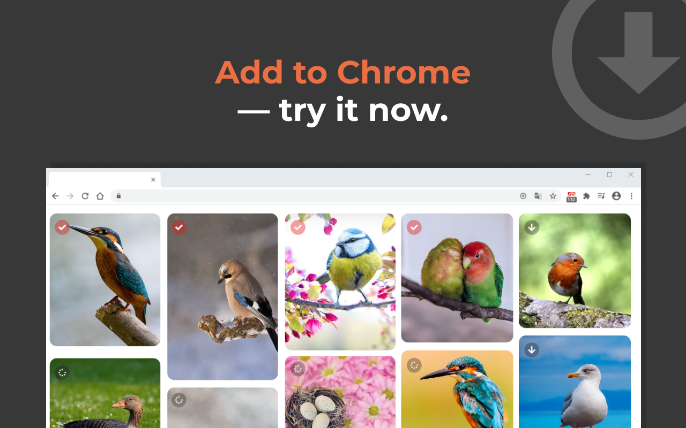686x428 pixels.
Task: Open red extension icon with 112 badge
Action: pyautogui.click(x=571, y=197)
